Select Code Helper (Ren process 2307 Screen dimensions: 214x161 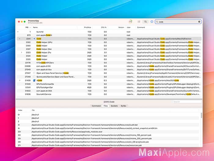tap(109, 49)
